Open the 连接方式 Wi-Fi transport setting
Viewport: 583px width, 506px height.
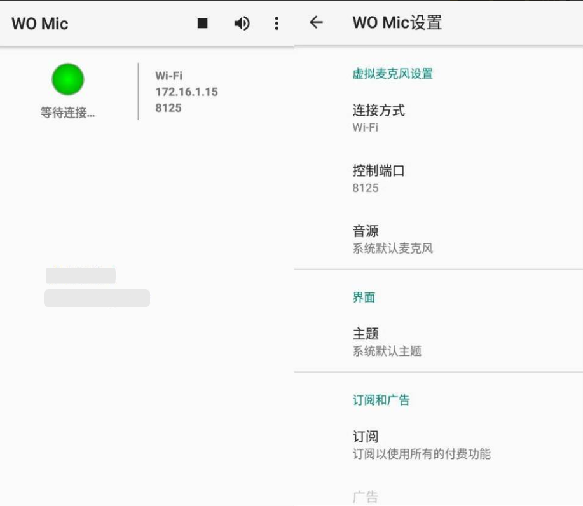(x=378, y=118)
